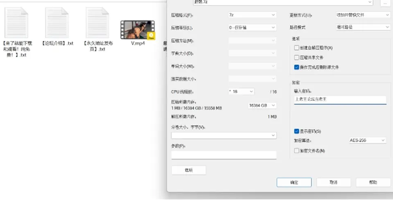Click the disabled 字典大小(D) dropdown

coord(252,53)
